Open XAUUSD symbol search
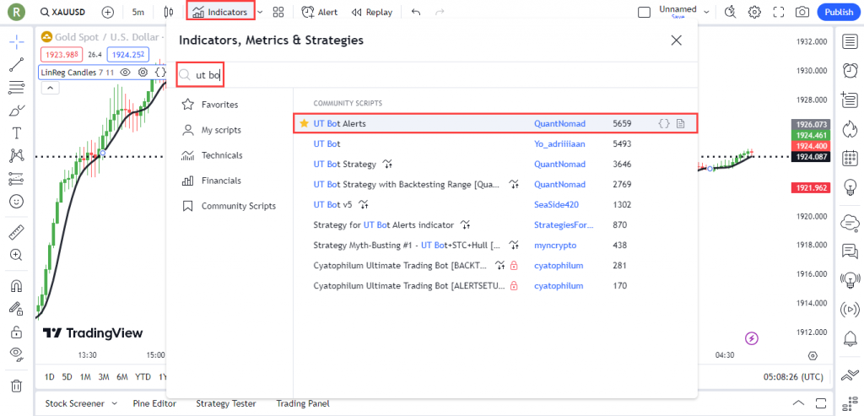Viewport: 864px width, 416px height. [x=62, y=12]
